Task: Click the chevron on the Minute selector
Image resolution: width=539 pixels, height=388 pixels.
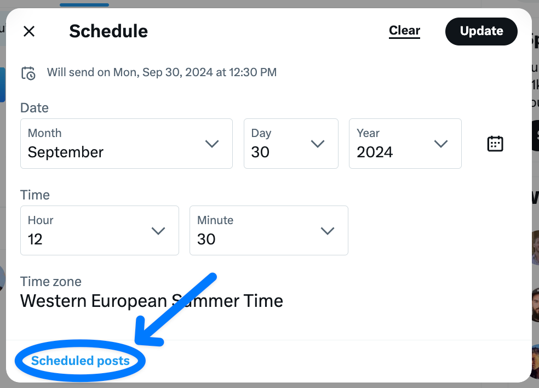Action: [328, 231]
